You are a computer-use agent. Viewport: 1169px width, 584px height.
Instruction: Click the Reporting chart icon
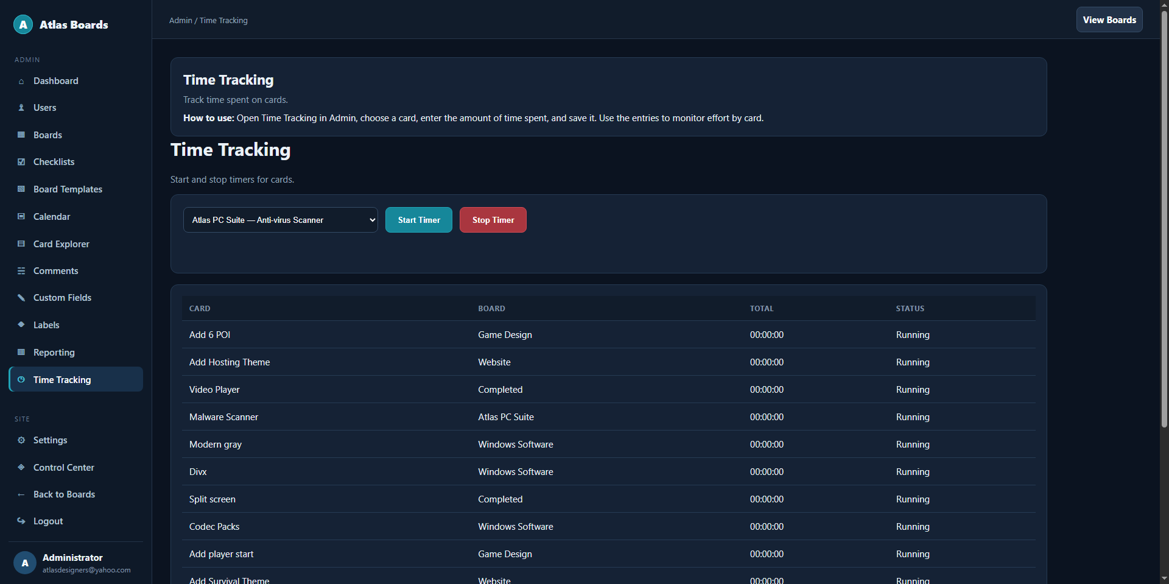[21, 353]
